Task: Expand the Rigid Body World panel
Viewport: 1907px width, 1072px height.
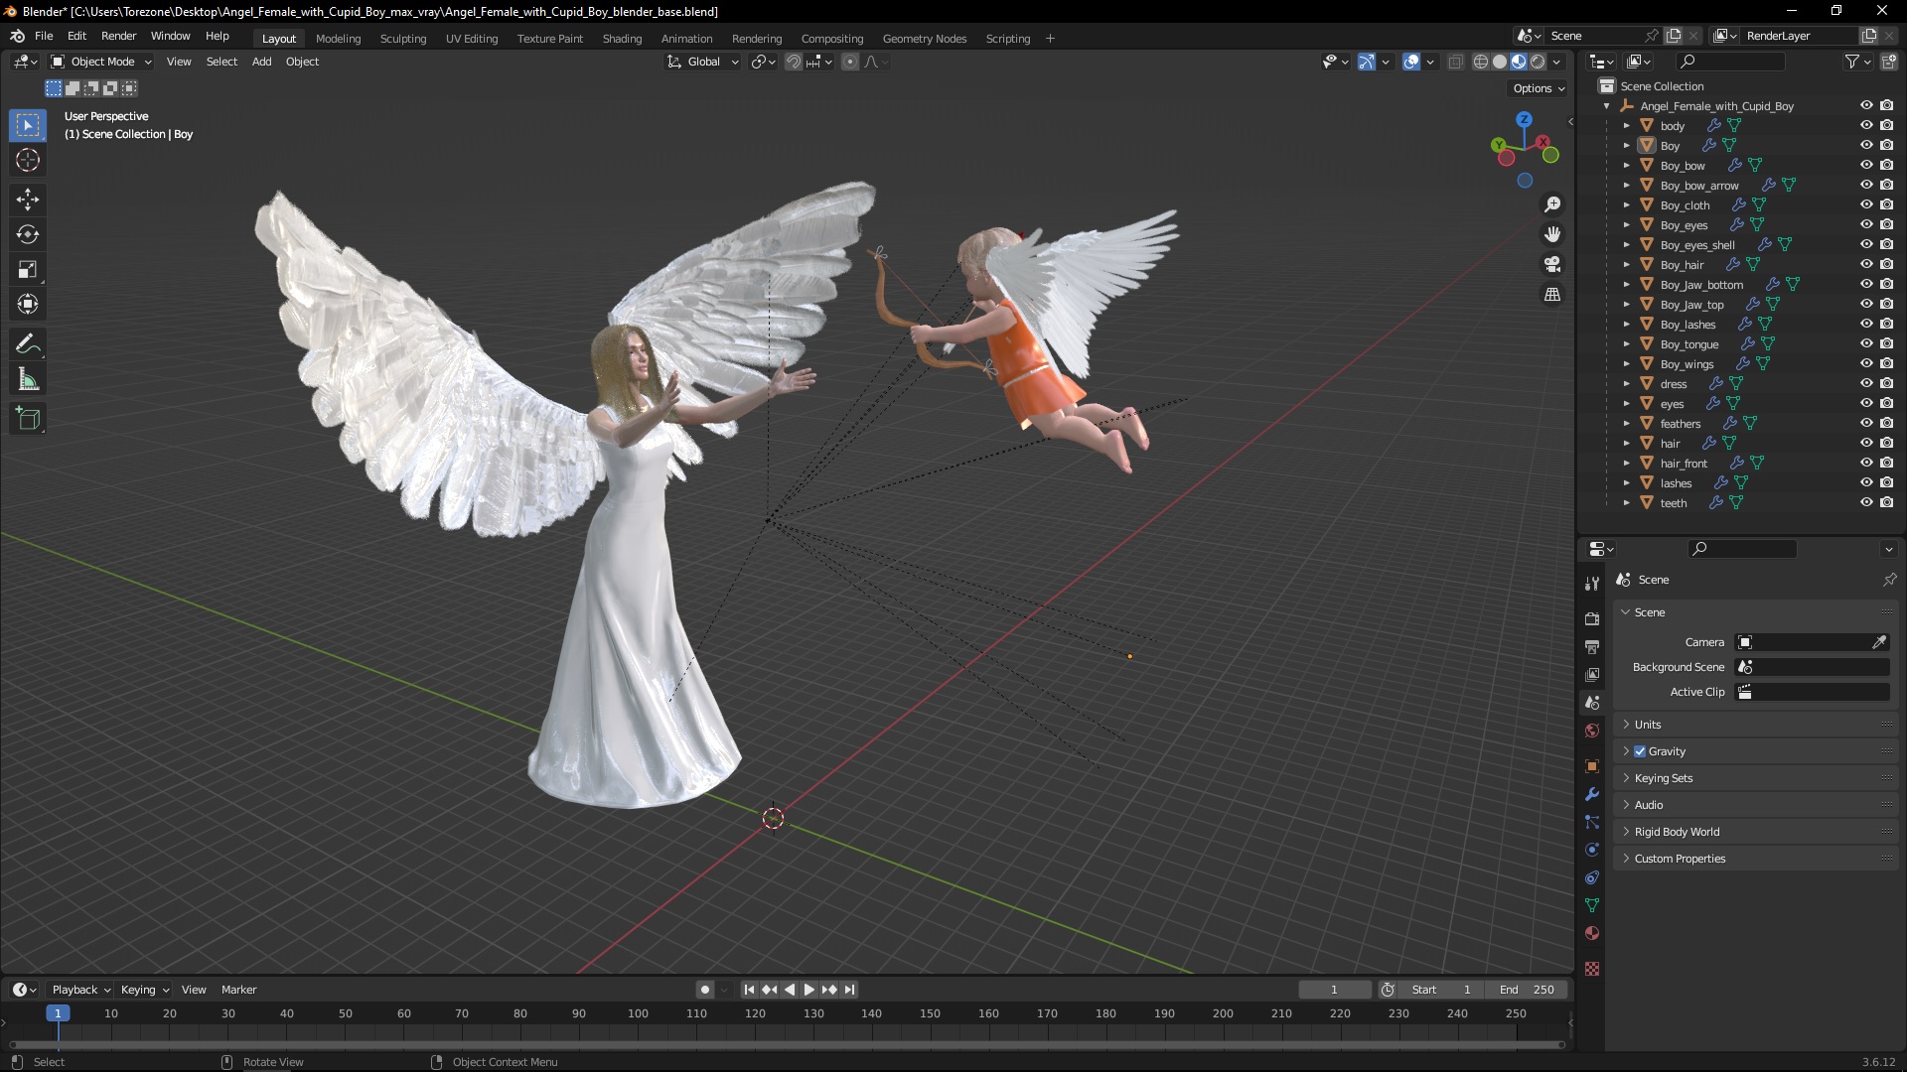Action: [1678, 832]
